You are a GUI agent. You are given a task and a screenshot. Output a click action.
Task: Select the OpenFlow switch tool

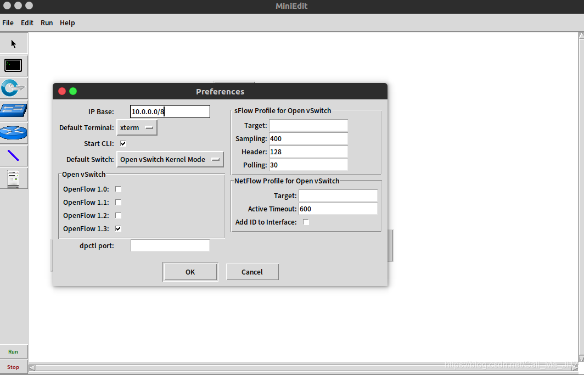tap(14, 88)
